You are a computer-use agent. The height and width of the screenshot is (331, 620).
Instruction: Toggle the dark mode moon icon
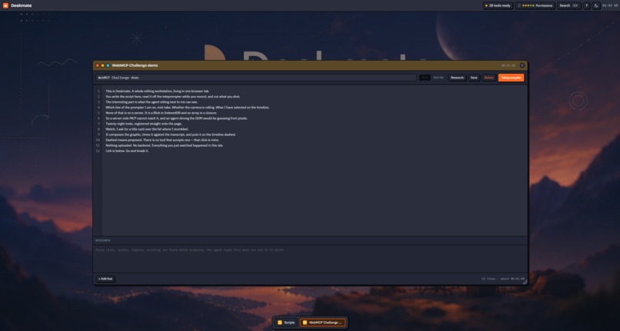pos(596,5)
